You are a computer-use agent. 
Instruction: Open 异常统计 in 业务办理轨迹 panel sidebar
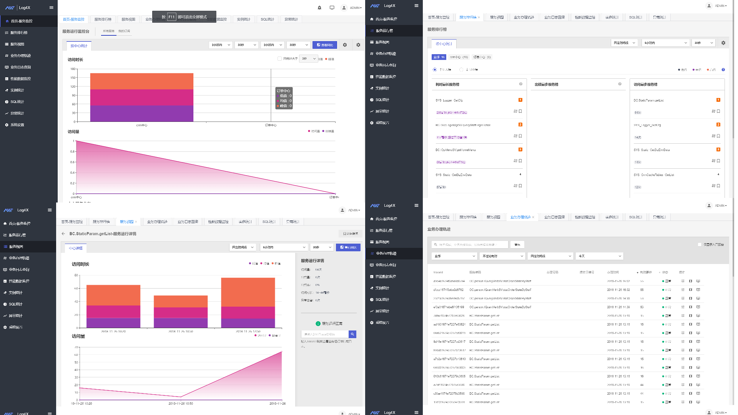coord(382,311)
